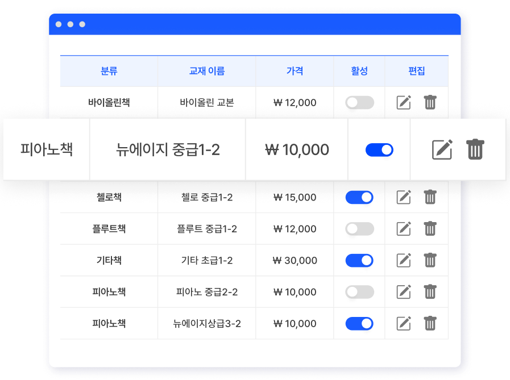
Task: Sort by the 가격 column header
Action: [295, 71]
